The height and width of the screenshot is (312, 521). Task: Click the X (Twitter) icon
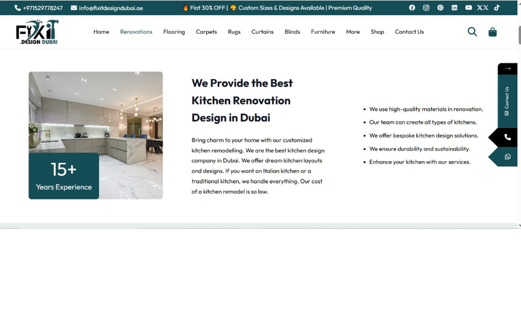(482, 7)
